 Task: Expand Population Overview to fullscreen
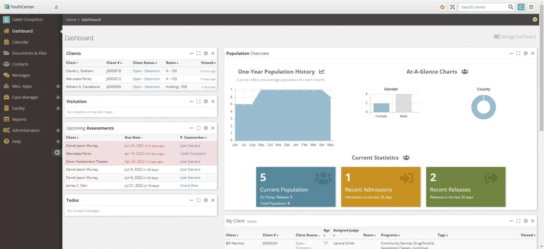coord(518,53)
